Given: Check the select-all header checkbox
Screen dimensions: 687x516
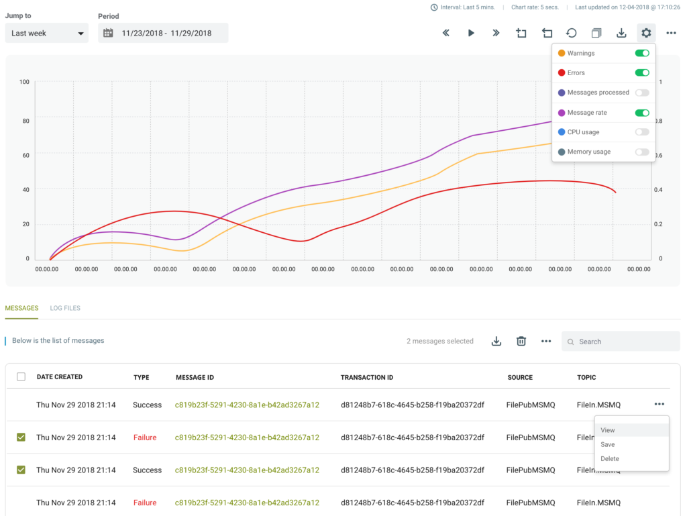Looking at the screenshot, I should [x=21, y=376].
